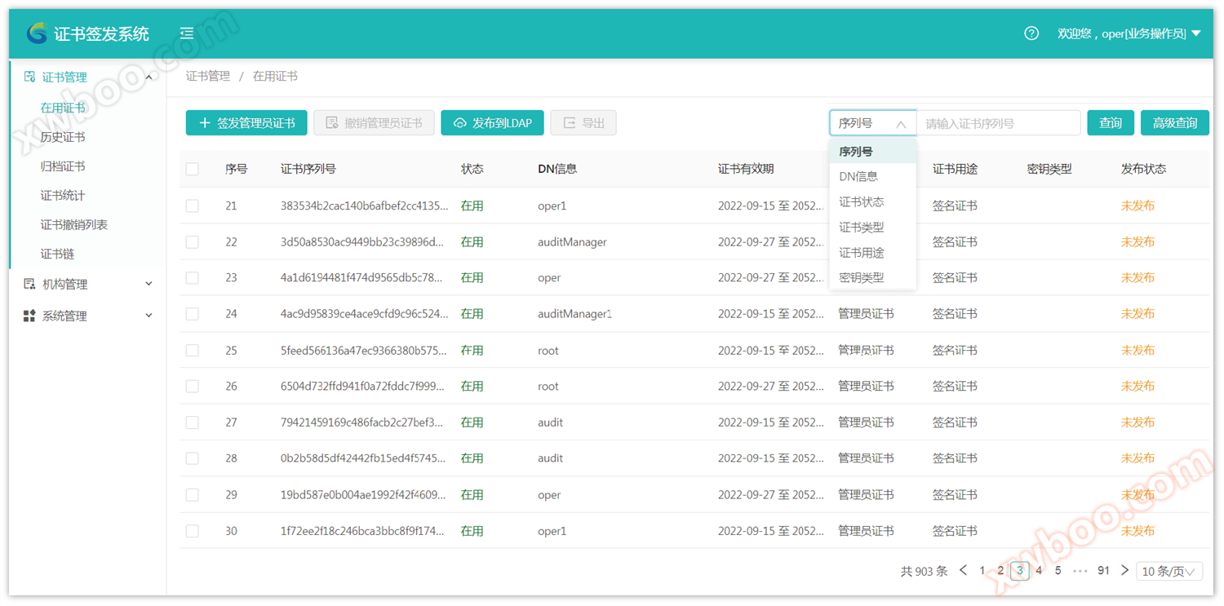Open the 10条/页 page size dropdown
Viewport: 1224px width, 606px height.
1169,572
